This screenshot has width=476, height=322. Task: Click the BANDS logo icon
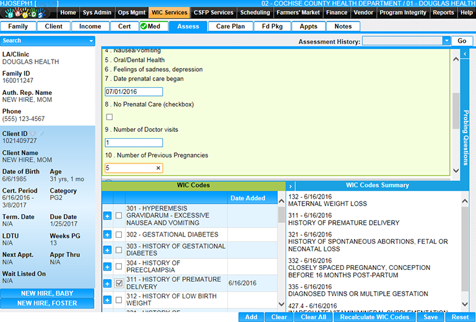28,12
